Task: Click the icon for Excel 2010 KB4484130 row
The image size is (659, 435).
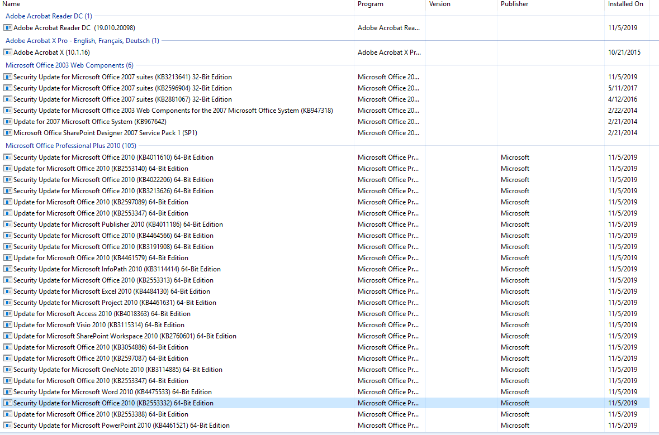Action: pyautogui.click(x=8, y=291)
